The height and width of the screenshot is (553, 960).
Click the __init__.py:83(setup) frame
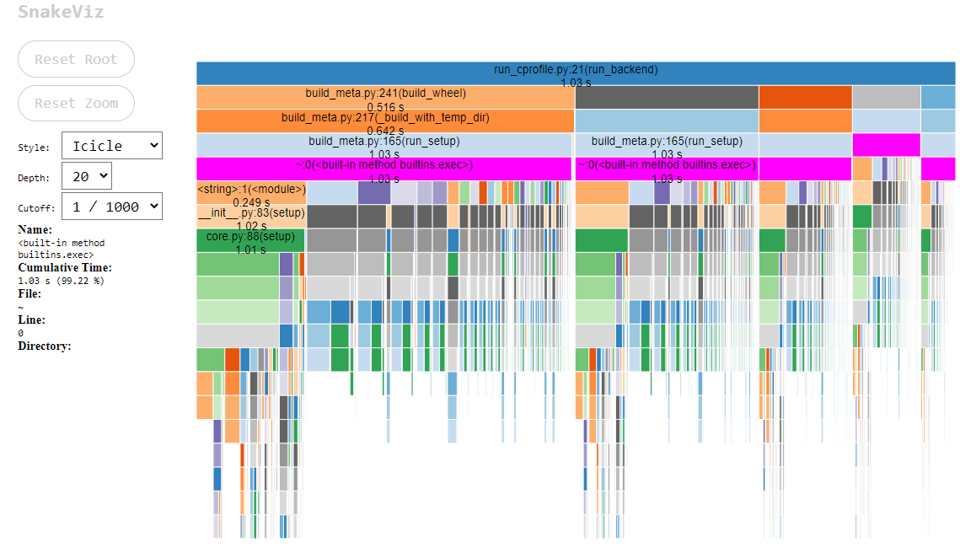click(249, 213)
